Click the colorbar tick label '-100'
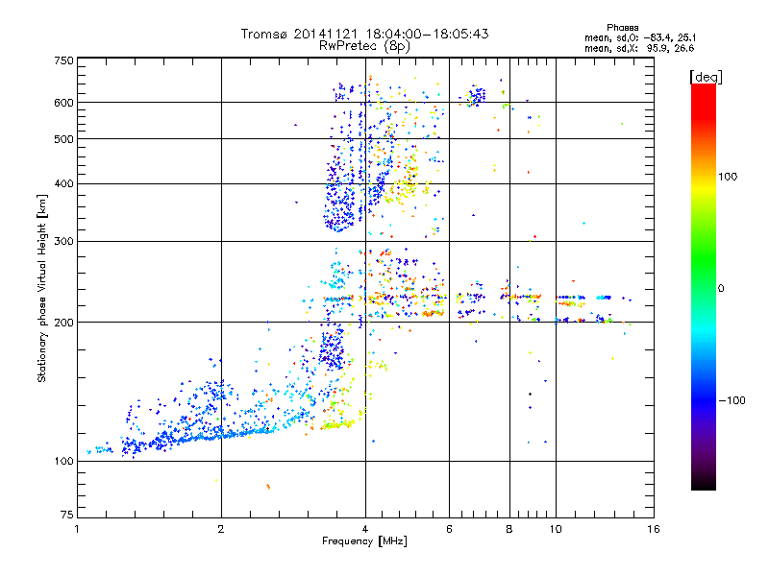This screenshot has height=576, width=769. pos(732,400)
